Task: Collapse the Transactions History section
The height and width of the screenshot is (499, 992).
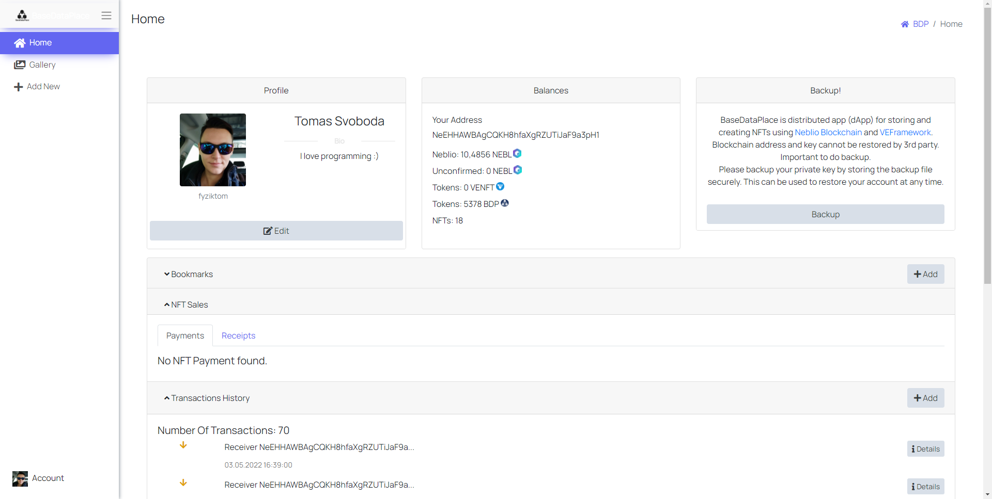Action: (207, 398)
